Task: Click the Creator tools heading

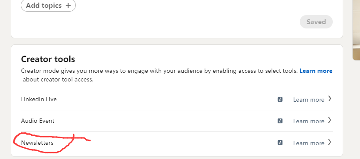Action: (x=48, y=59)
